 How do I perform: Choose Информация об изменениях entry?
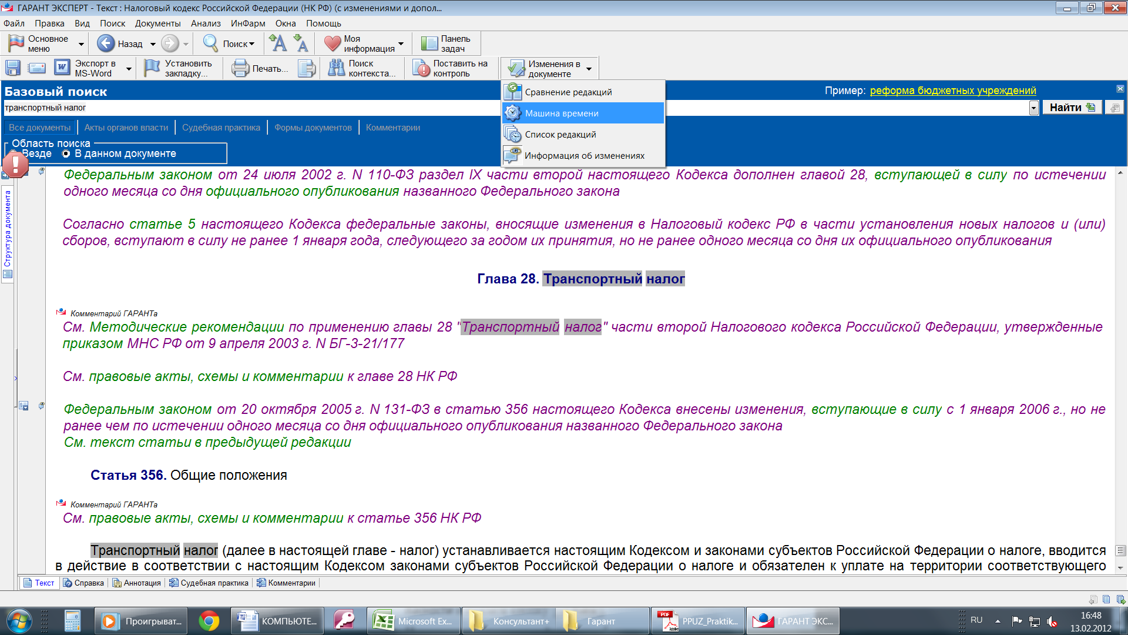click(x=583, y=155)
